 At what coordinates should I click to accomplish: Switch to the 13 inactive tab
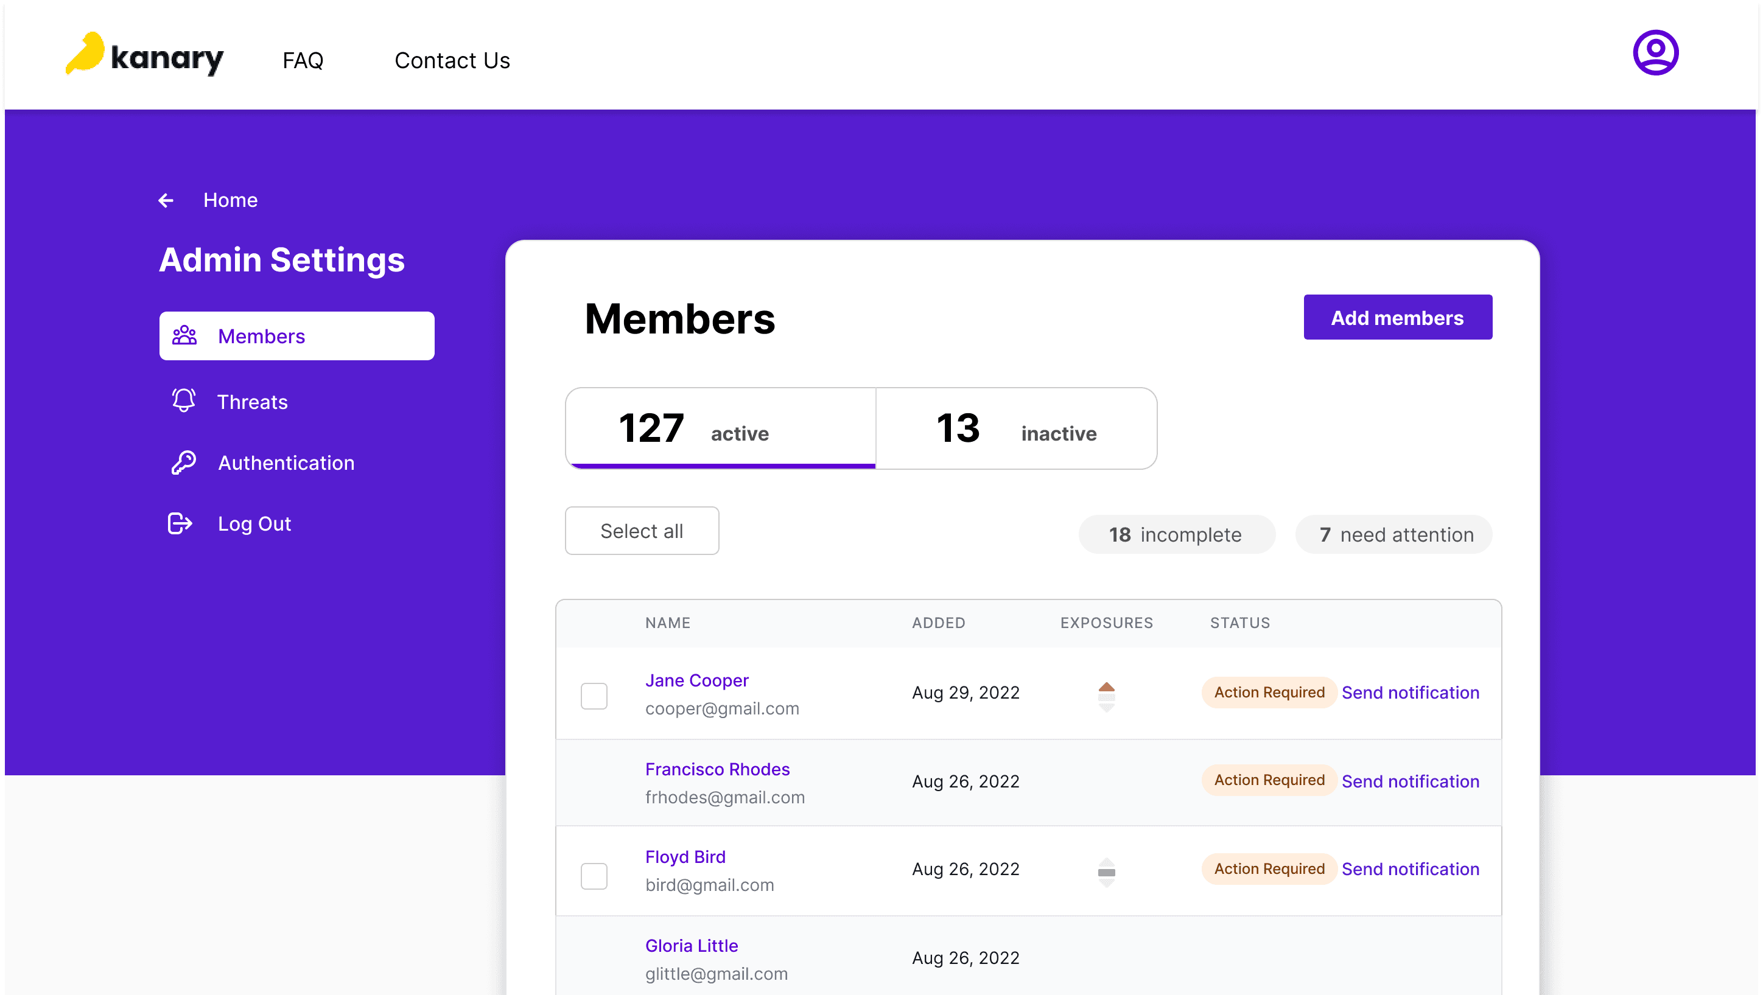pos(1015,428)
